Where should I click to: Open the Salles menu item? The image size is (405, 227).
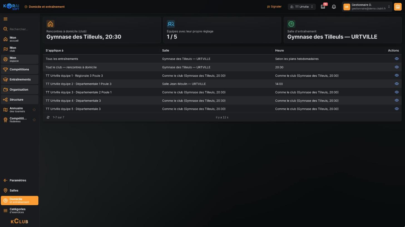click(19, 190)
